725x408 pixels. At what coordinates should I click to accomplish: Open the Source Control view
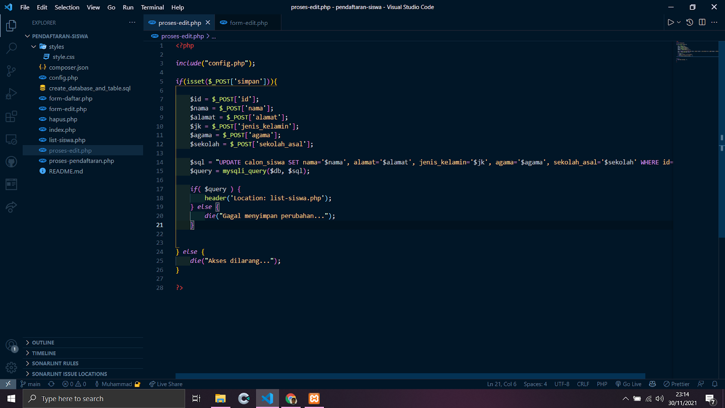[x=11, y=71]
